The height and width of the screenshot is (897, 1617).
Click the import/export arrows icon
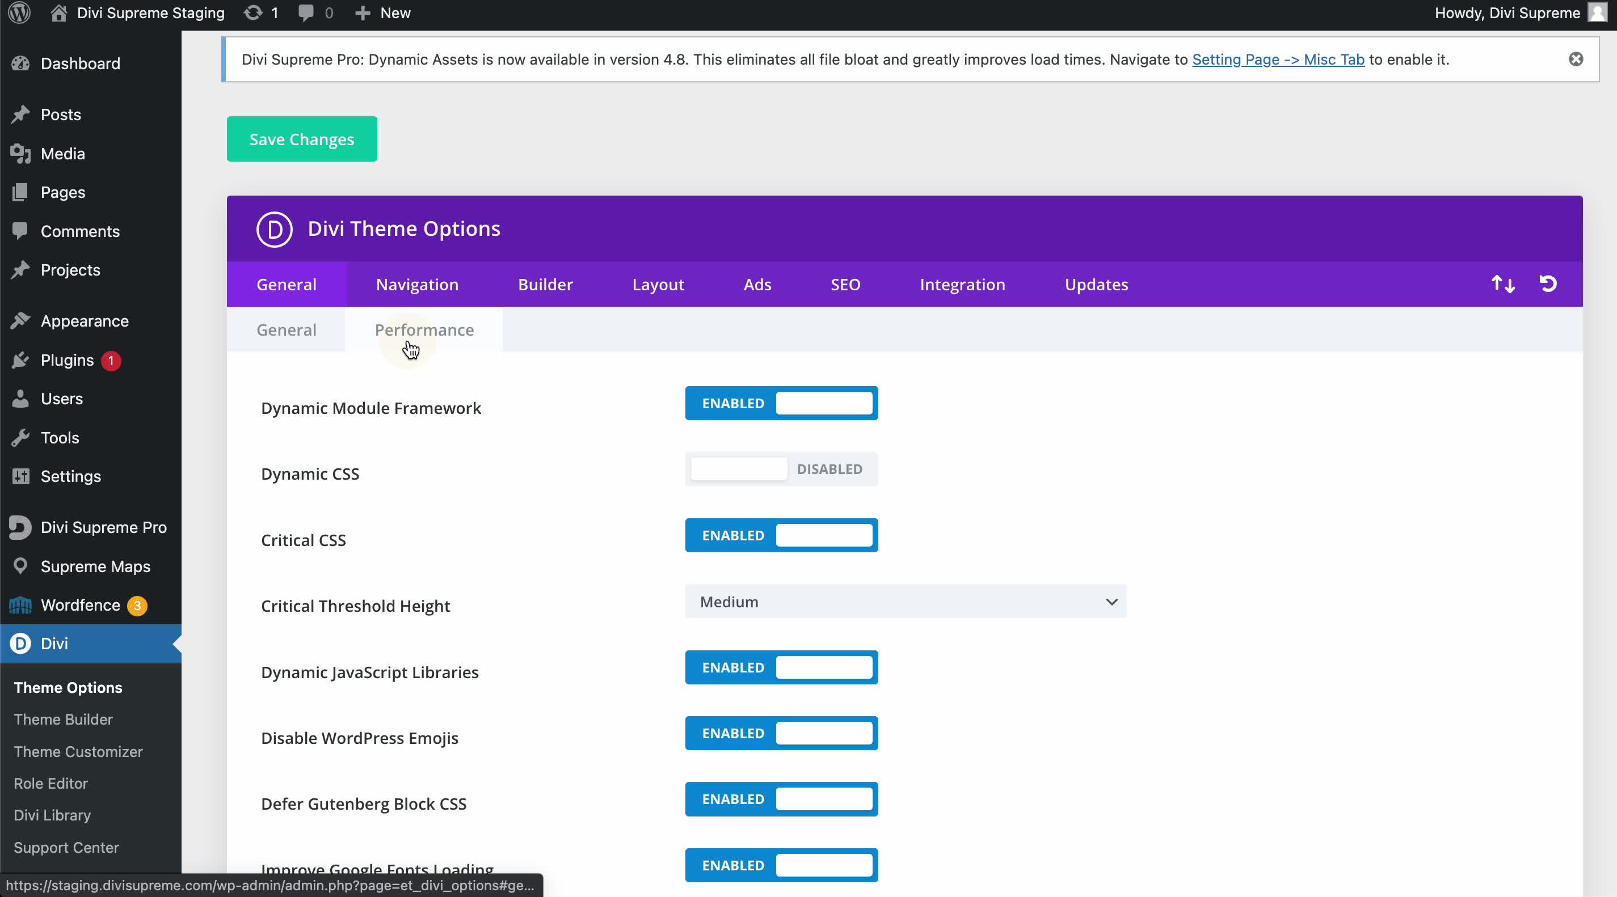(1503, 284)
